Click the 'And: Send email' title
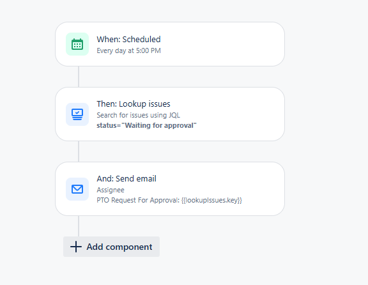The image size is (368, 285). pyautogui.click(x=126, y=179)
